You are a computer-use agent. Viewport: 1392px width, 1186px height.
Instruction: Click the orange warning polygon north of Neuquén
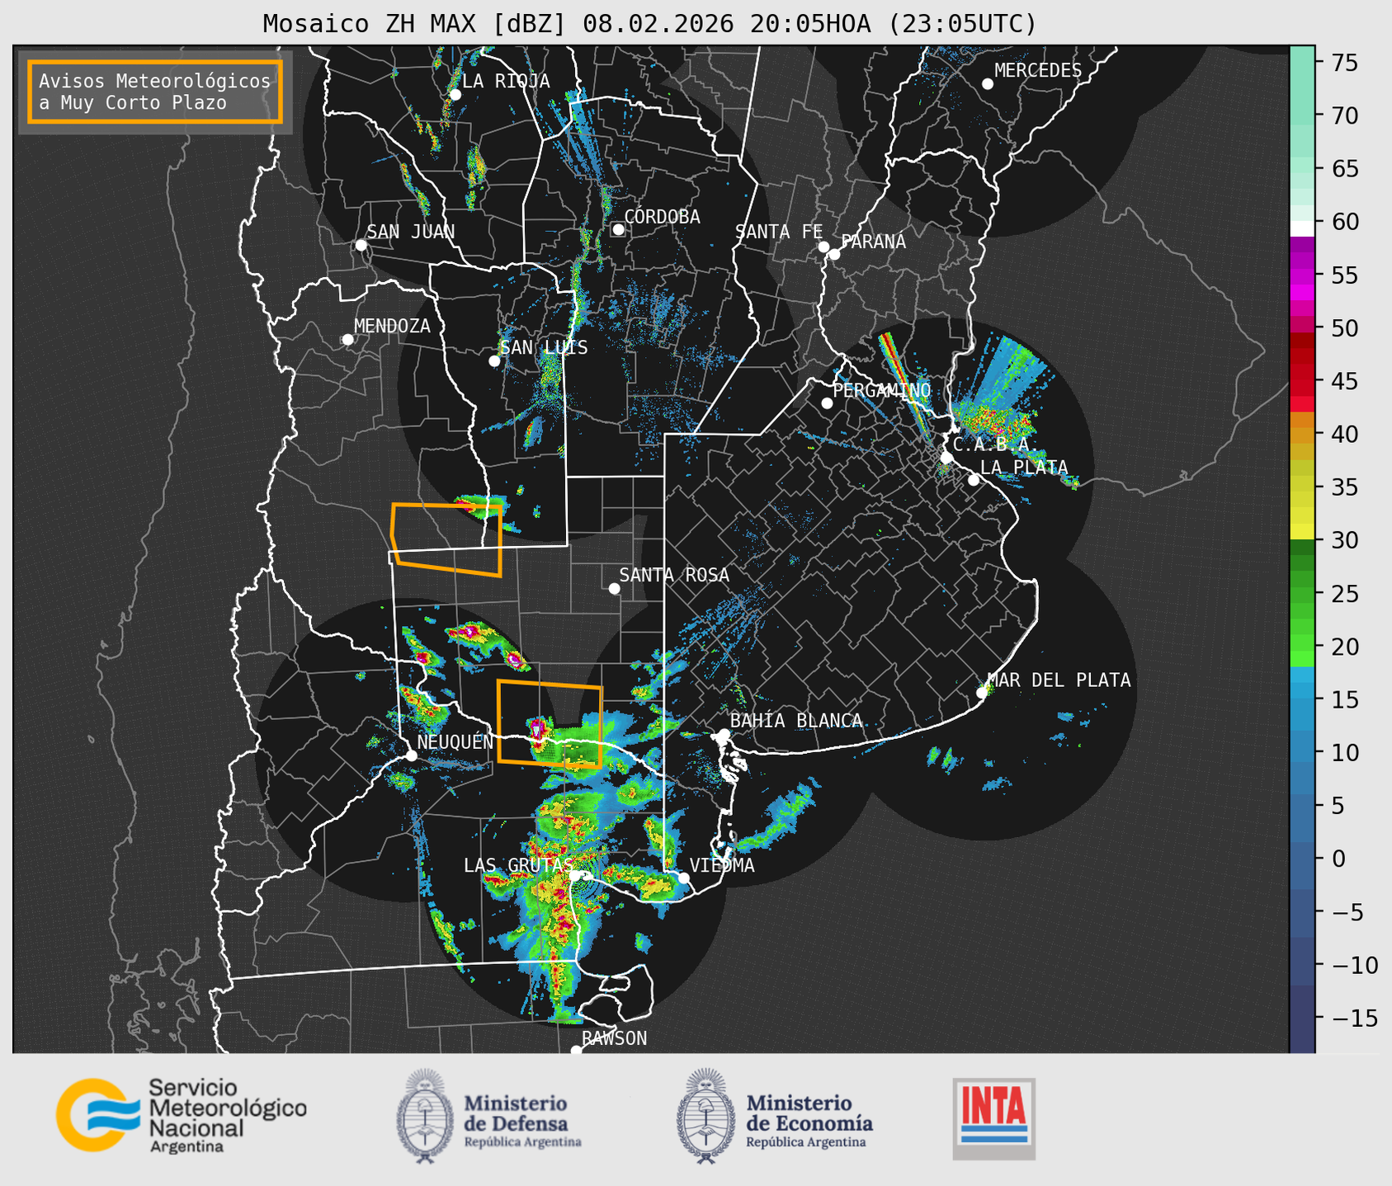tap(550, 724)
